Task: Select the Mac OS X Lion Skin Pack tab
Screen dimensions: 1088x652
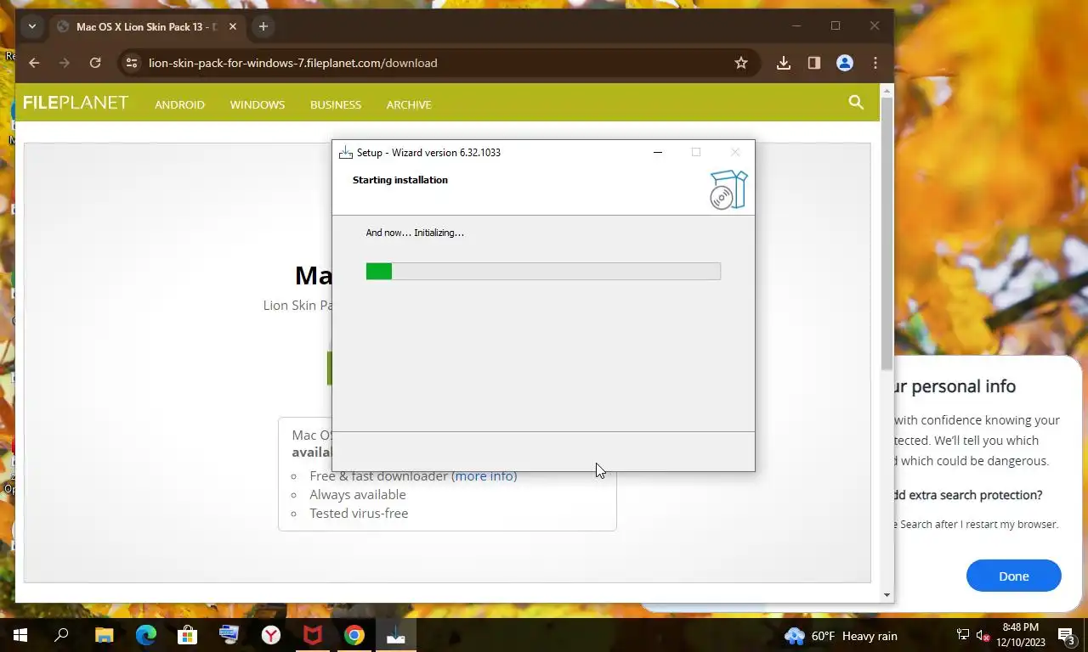Action: [x=146, y=27]
